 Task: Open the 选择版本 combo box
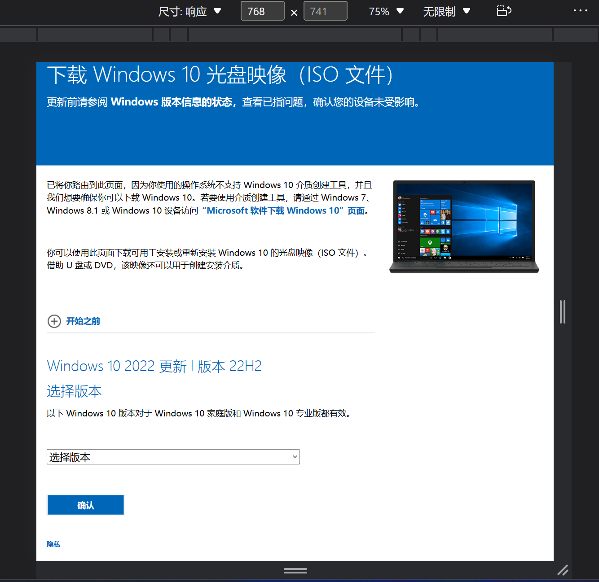(173, 457)
